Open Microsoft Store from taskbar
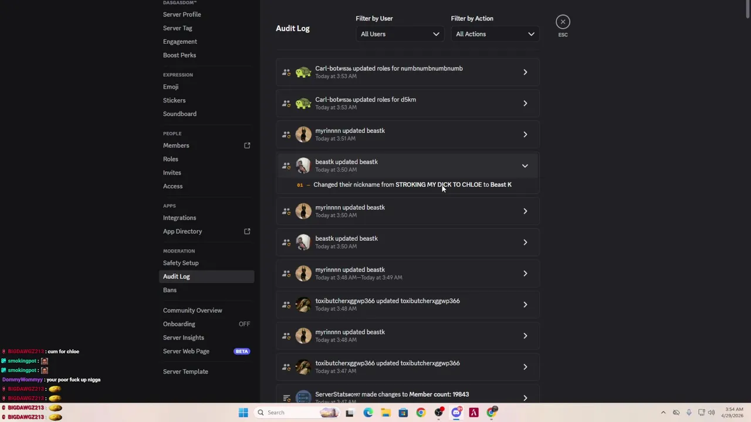 point(403,413)
